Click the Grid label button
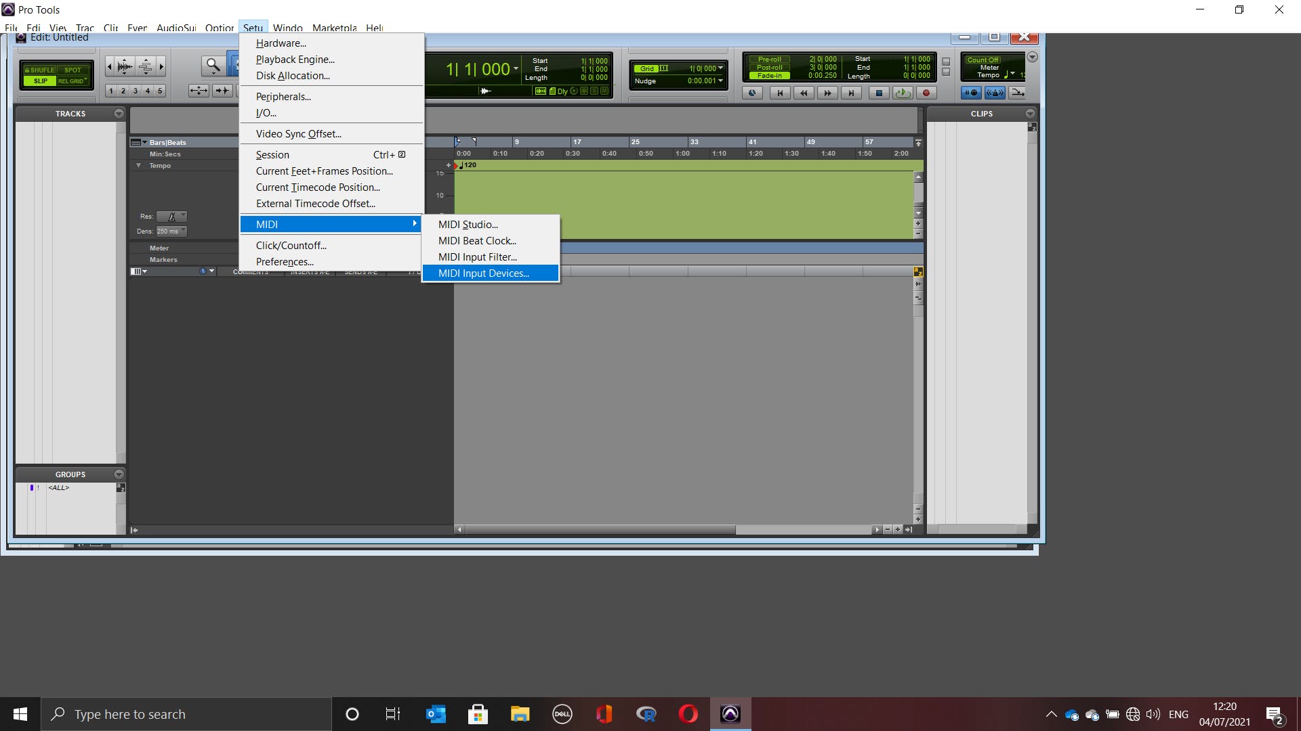This screenshot has width=1301, height=731. tap(648, 68)
